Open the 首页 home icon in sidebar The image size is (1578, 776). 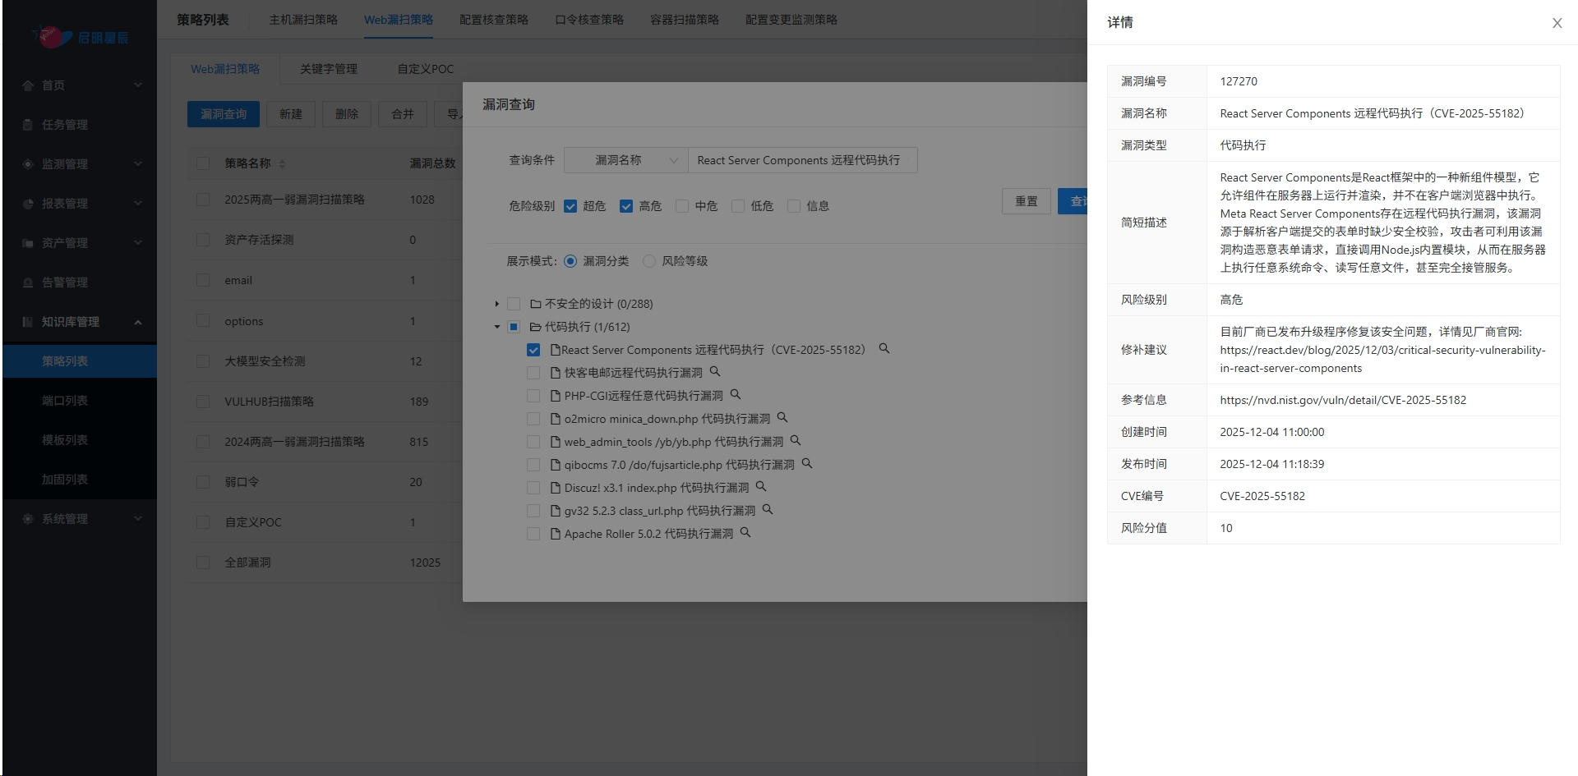(27, 85)
